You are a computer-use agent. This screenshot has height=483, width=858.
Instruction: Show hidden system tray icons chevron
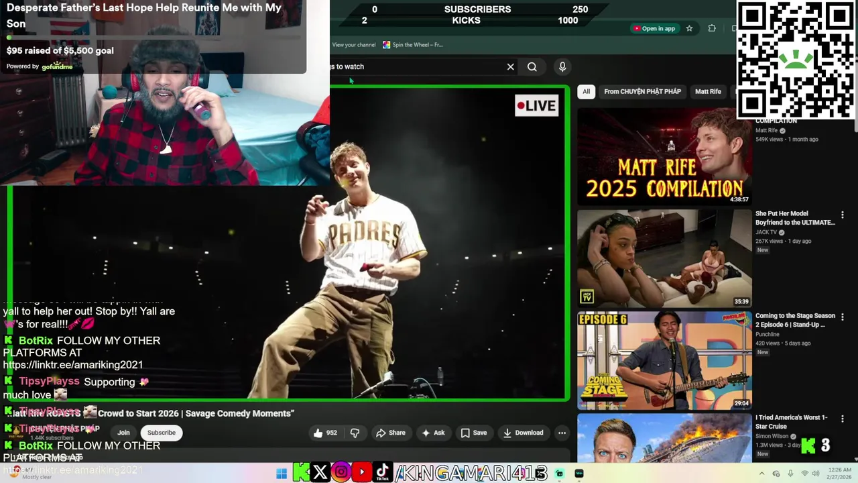tap(761, 474)
